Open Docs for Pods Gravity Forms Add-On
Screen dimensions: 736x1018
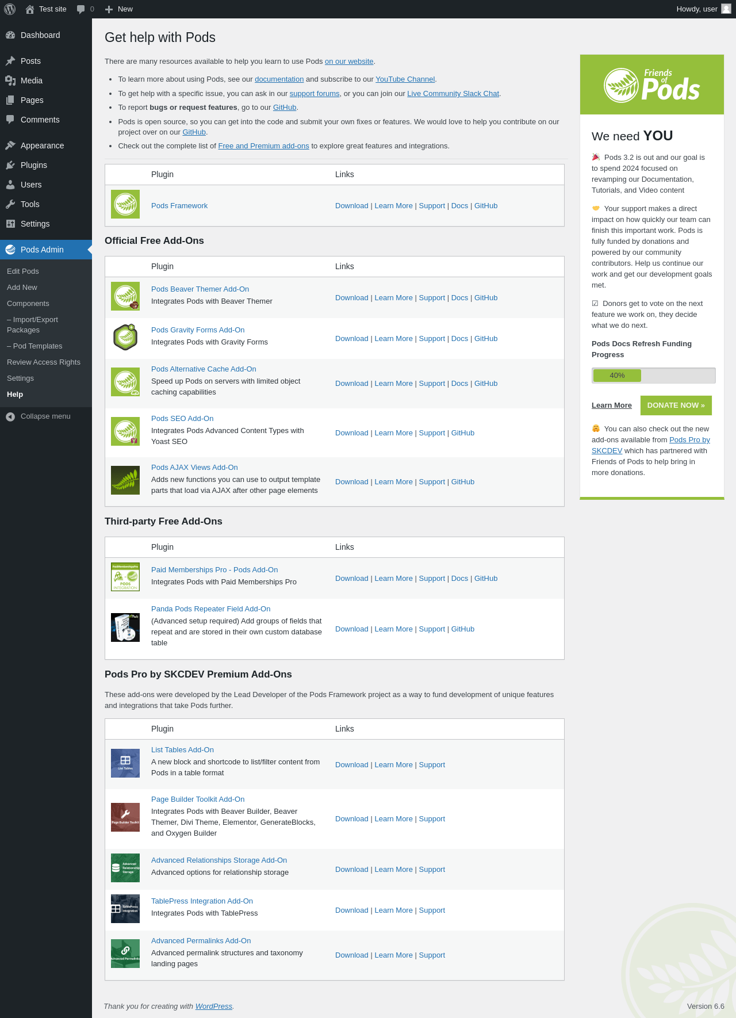pyautogui.click(x=460, y=339)
